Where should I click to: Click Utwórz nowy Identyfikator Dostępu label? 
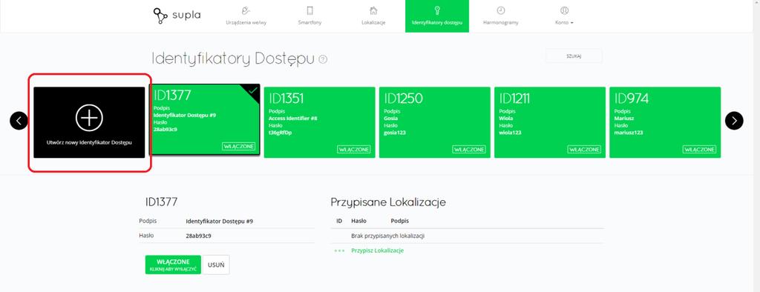click(x=89, y=143)
